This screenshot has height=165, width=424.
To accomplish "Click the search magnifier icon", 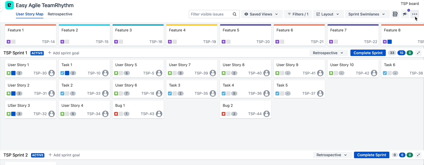I will pos(235,14).
